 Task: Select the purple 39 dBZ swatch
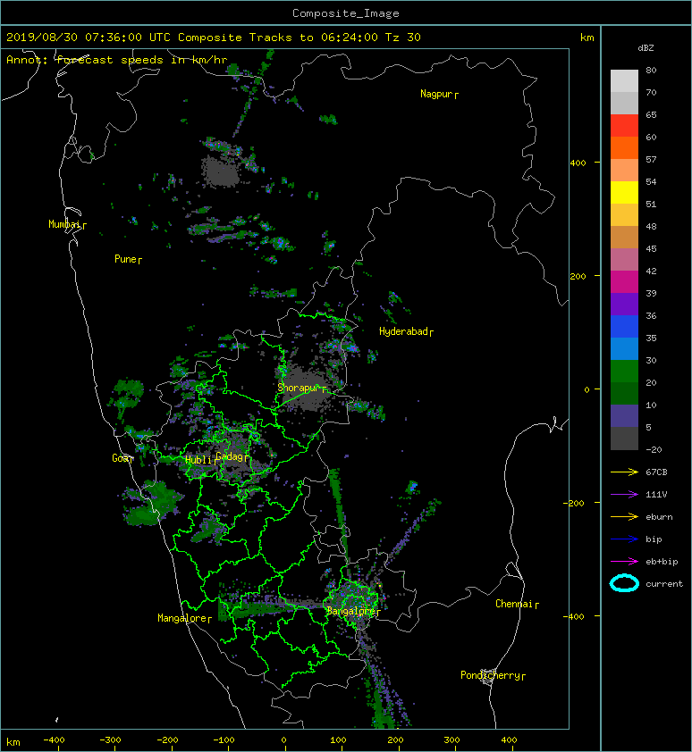click(x=624, y=304)
